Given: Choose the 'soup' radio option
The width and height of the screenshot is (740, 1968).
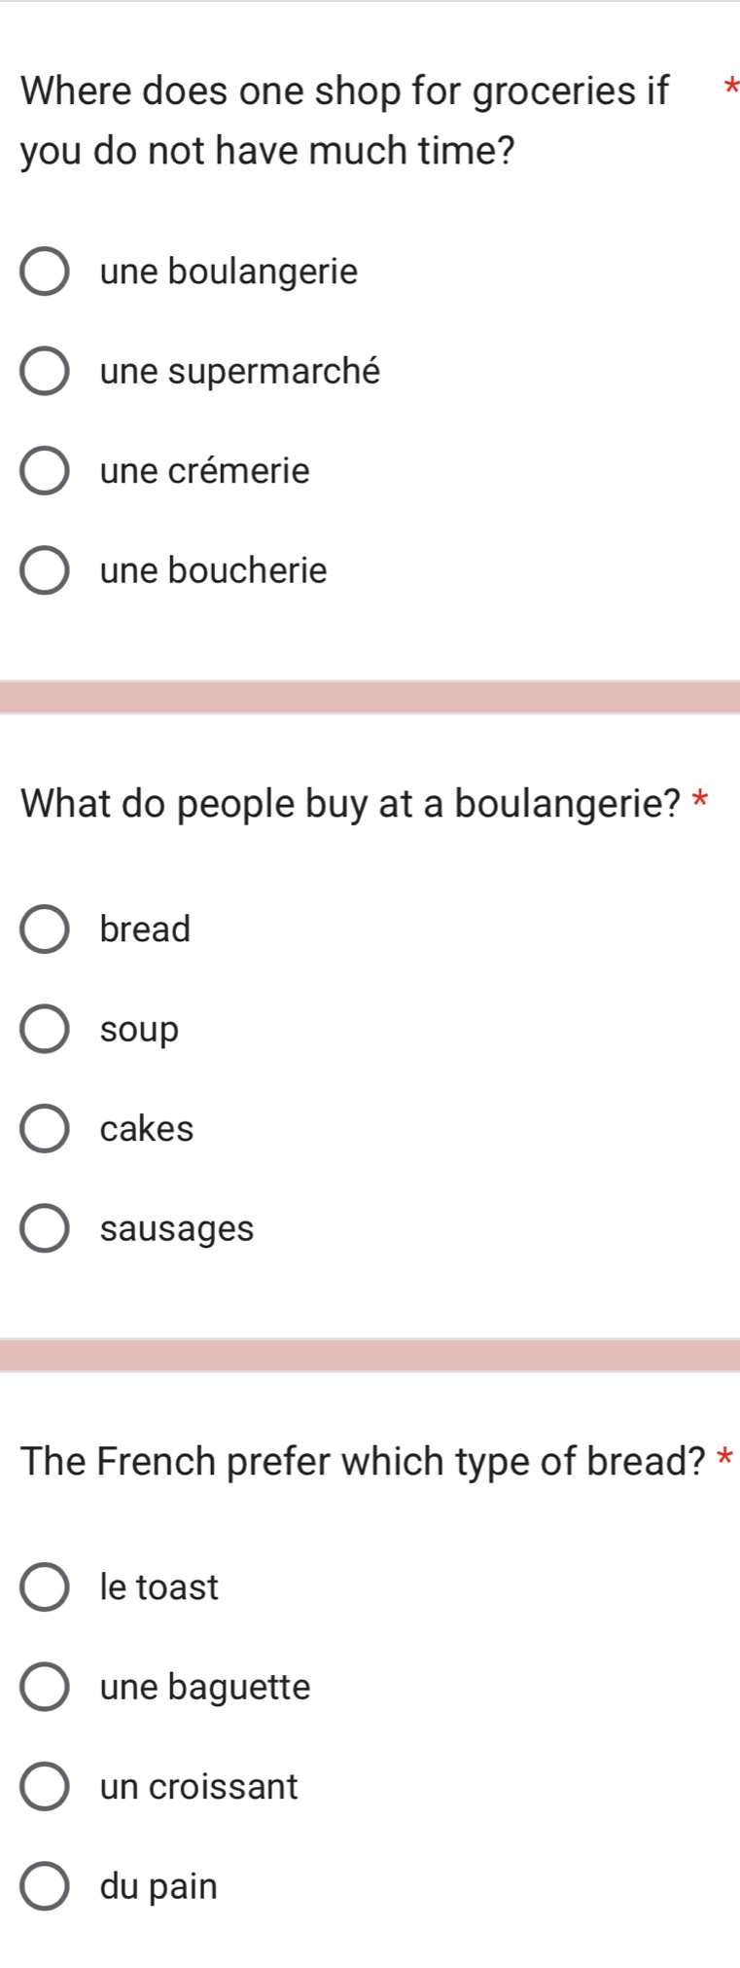Looking at the screenshot, I should coord(45,1030).
